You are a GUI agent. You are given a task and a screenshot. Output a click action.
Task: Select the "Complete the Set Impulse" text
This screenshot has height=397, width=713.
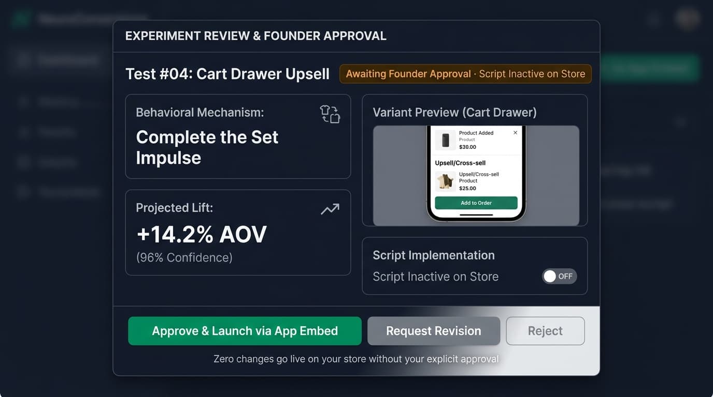point(207,147)
